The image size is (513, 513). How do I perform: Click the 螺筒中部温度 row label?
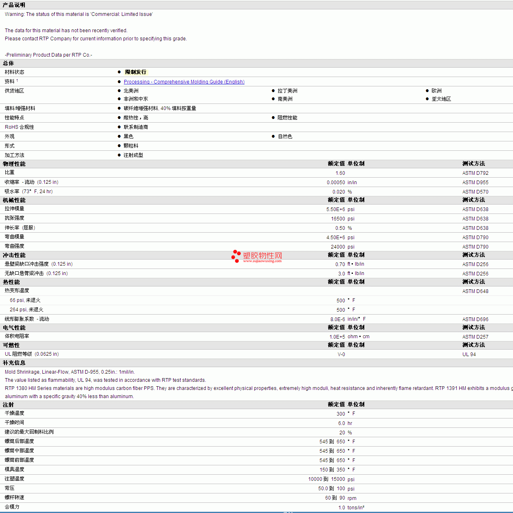coord(19,451)
